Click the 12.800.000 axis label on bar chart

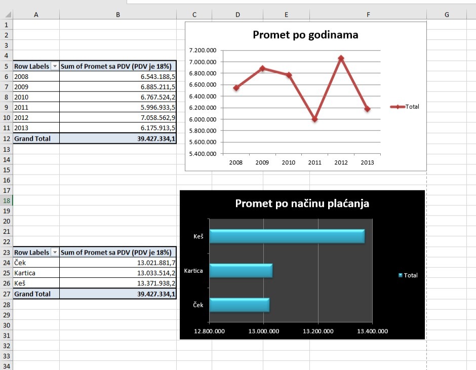click(209, 331)
